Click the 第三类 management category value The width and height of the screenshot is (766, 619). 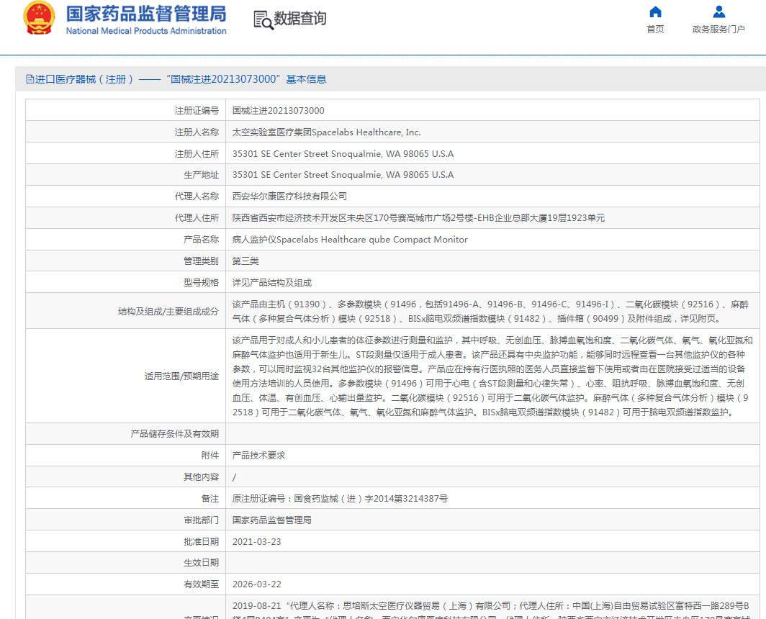coord(245,261)
